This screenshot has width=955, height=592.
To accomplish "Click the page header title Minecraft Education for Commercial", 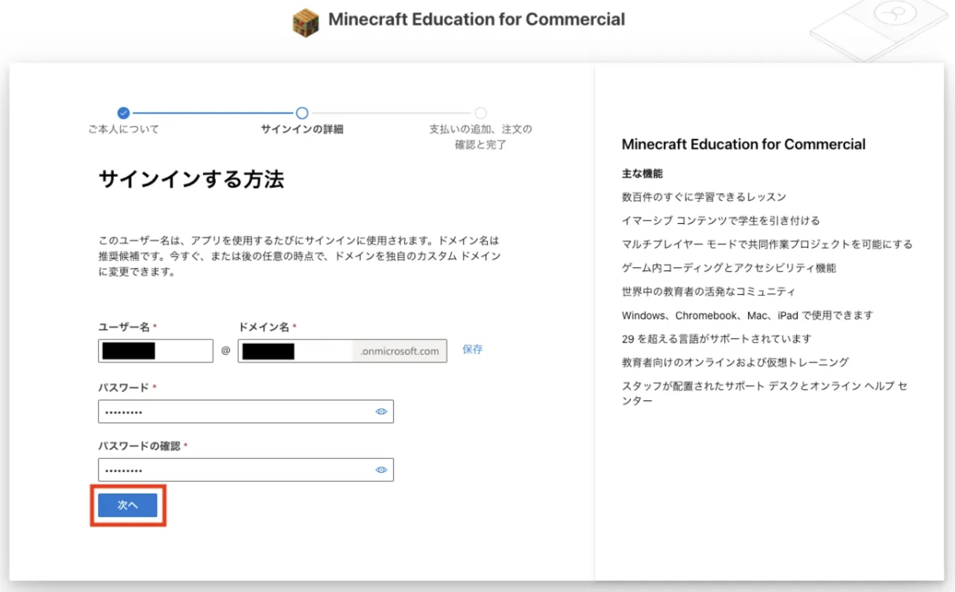I will (x=476, y=20).
